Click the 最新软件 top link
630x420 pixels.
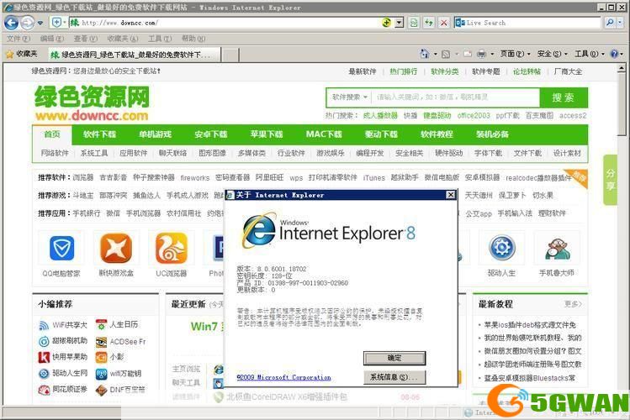(363, 71)
